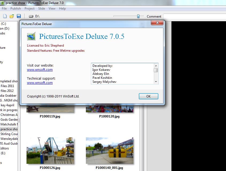Click Standard features: Free lifetime upgrades text
Viewport: 226px width, 171px height.
click(56, 51)
